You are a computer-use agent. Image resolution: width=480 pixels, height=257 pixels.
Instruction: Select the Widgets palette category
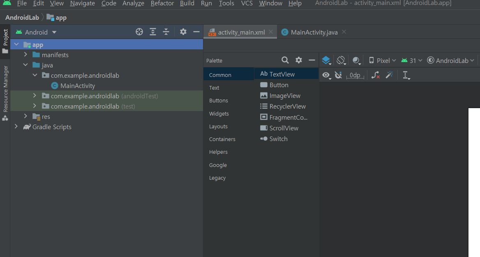(x=228, y=113)
